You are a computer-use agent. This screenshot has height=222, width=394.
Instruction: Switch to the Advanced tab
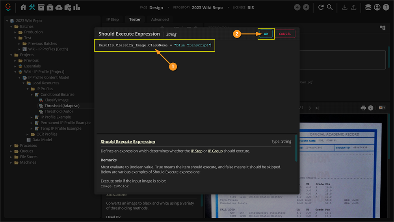pos(160,19)
